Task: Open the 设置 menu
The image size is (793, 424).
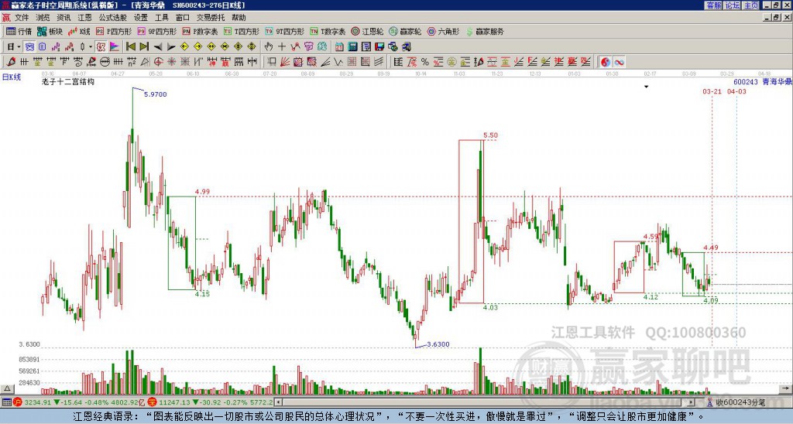Action: (141, 18)
